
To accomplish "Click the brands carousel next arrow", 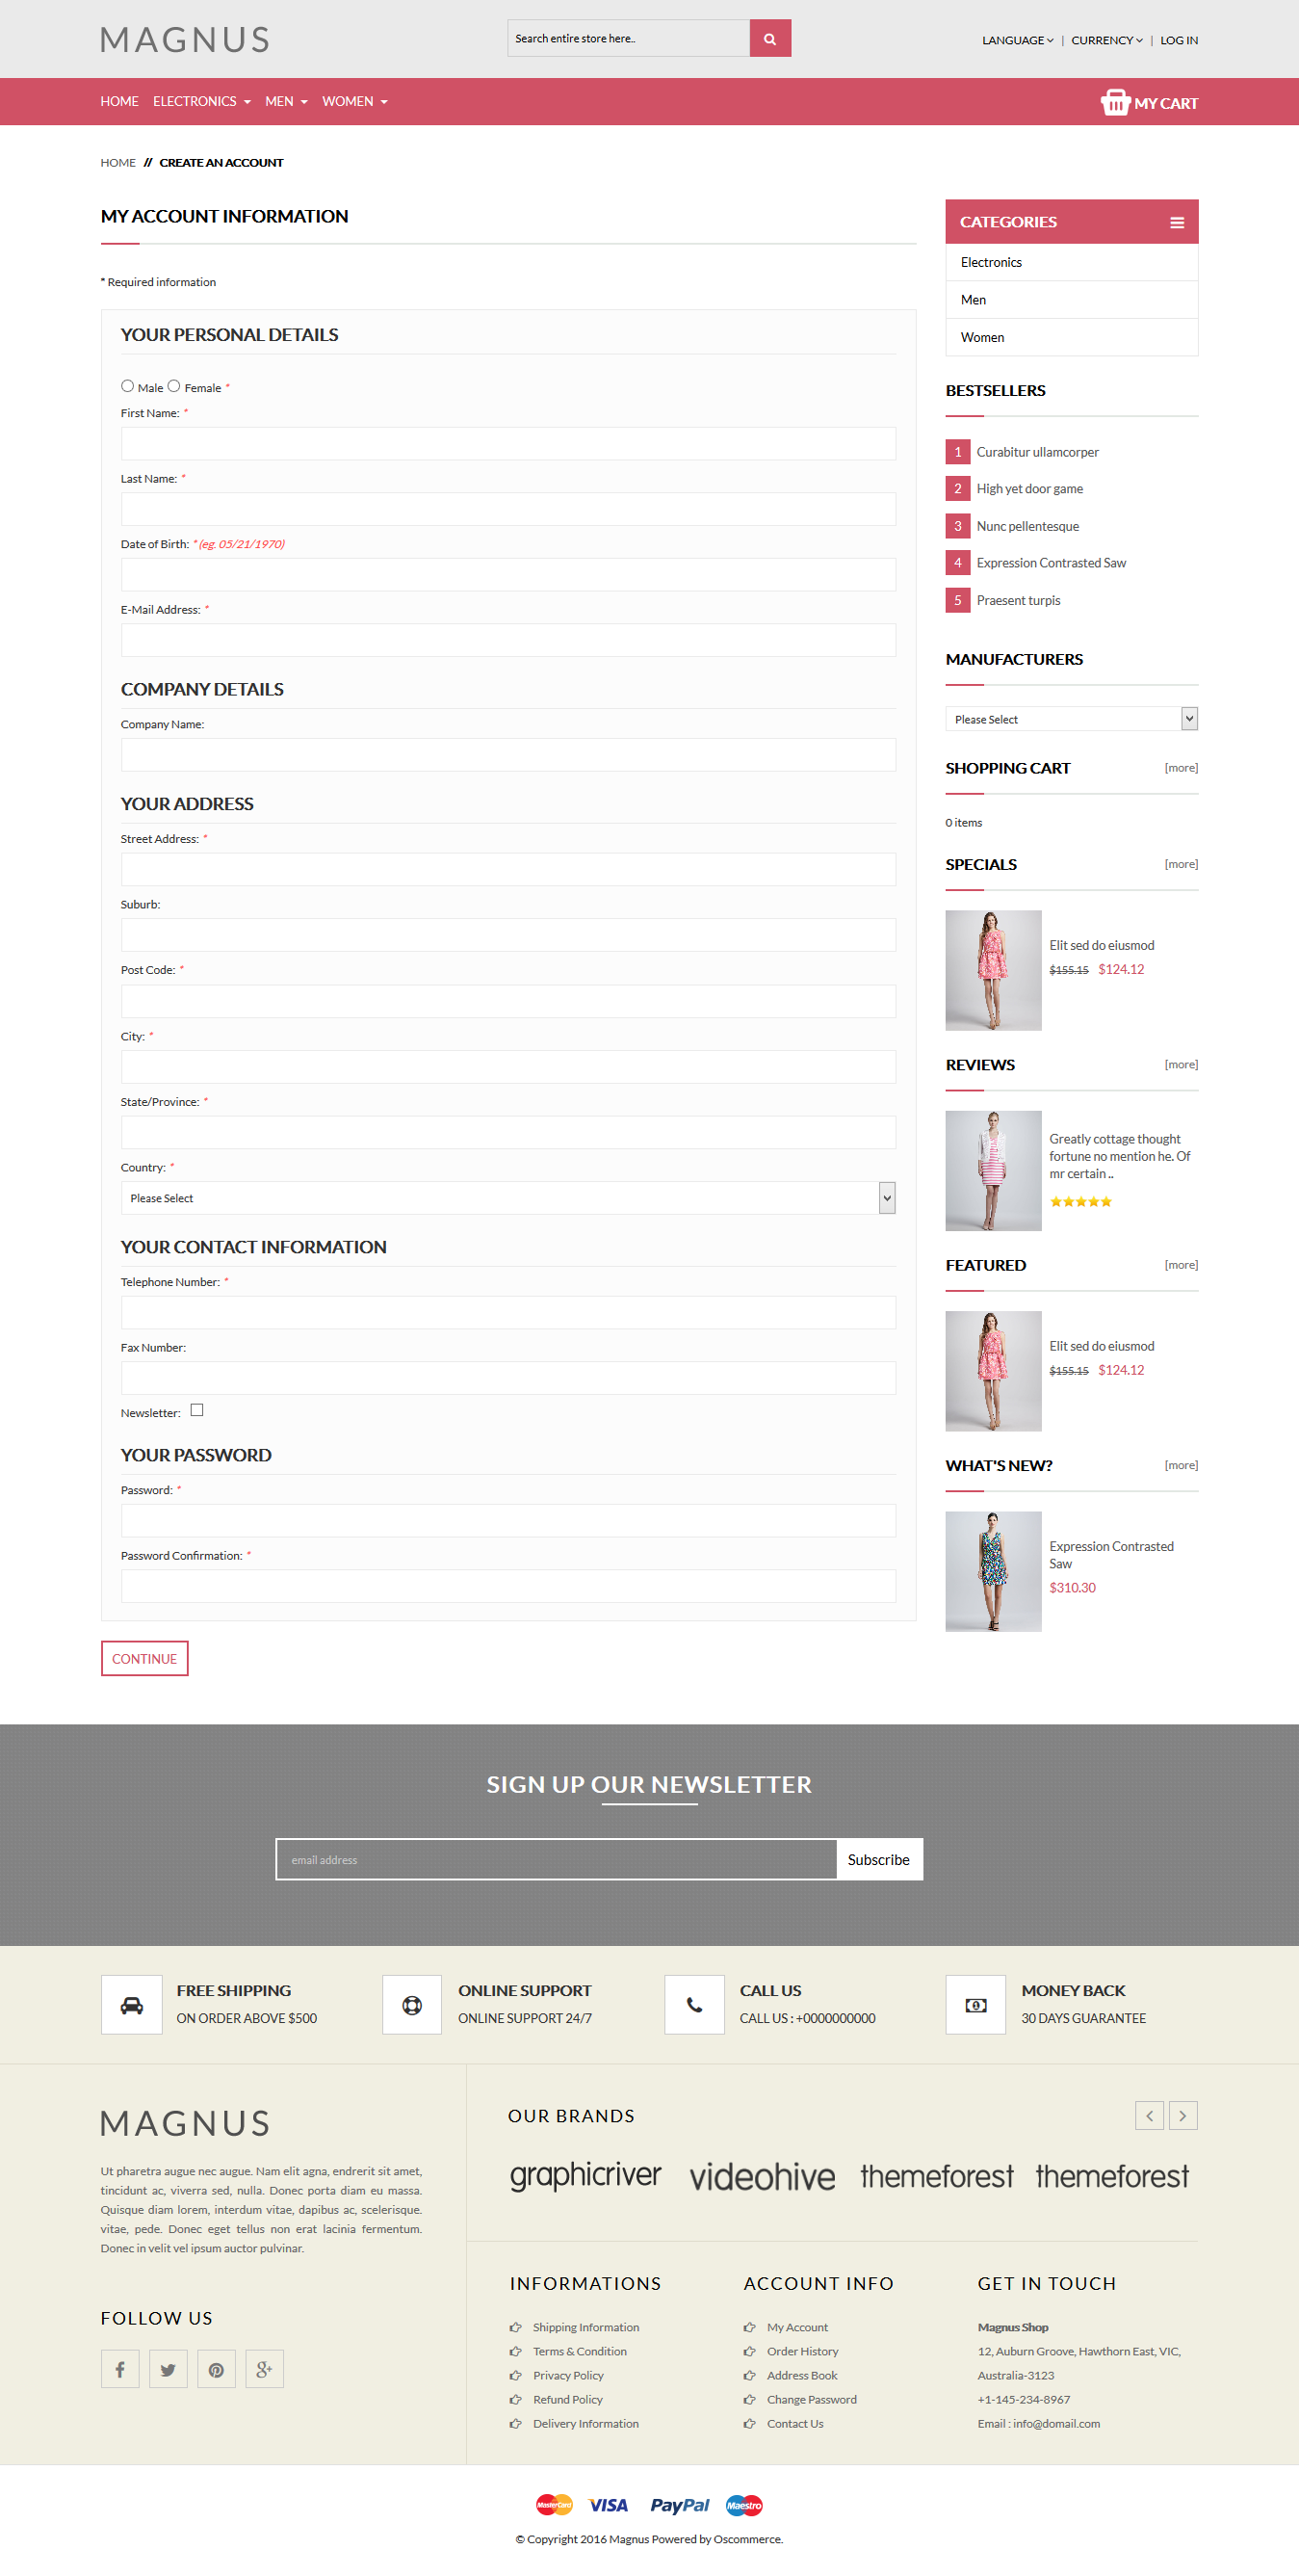I will point(1182,2115).
